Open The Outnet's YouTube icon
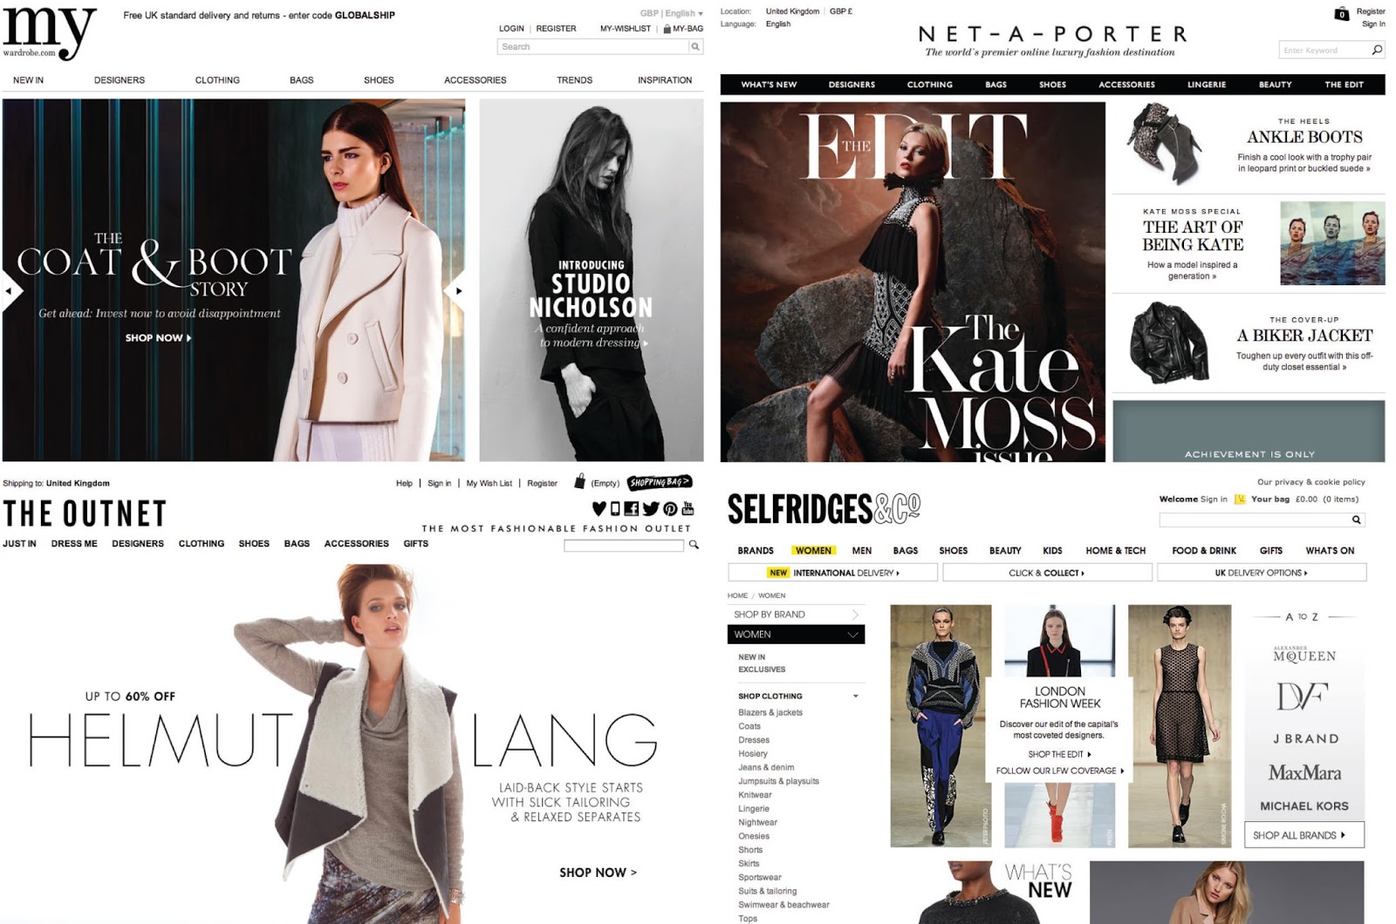This screenshot has width=1396, height=924. pos(688,508)
